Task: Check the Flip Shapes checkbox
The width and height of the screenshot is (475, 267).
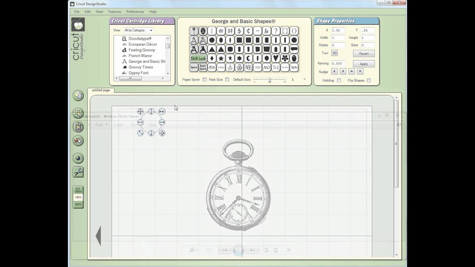Action: click(x=368, y=80)
